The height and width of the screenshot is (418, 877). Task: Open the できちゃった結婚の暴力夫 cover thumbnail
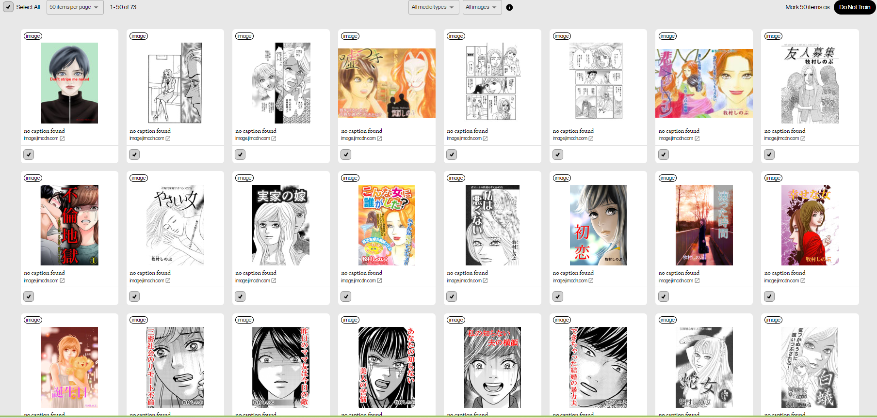tap(598, 367)
